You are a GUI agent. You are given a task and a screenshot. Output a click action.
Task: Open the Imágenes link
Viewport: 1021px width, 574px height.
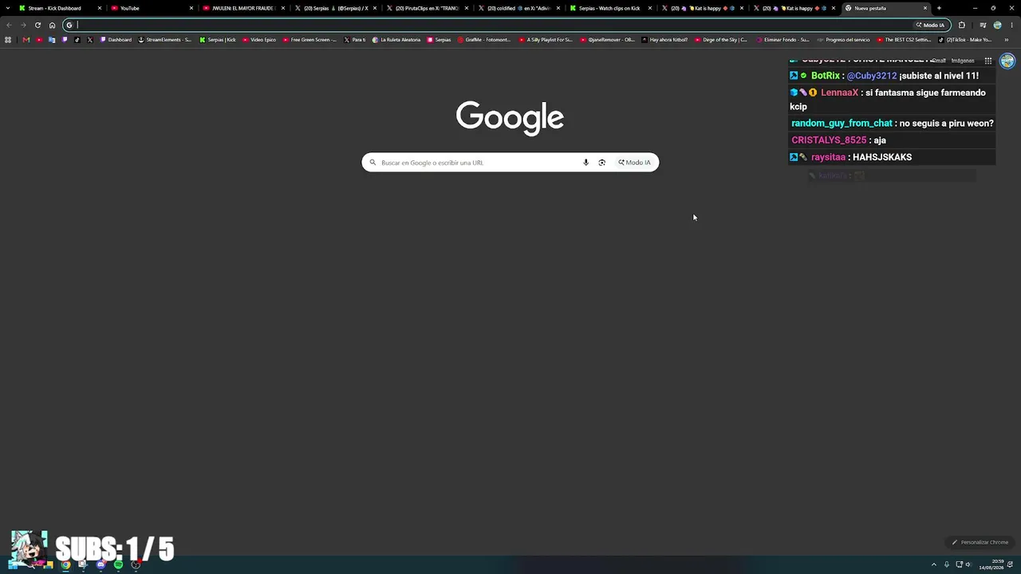(963, 61)
